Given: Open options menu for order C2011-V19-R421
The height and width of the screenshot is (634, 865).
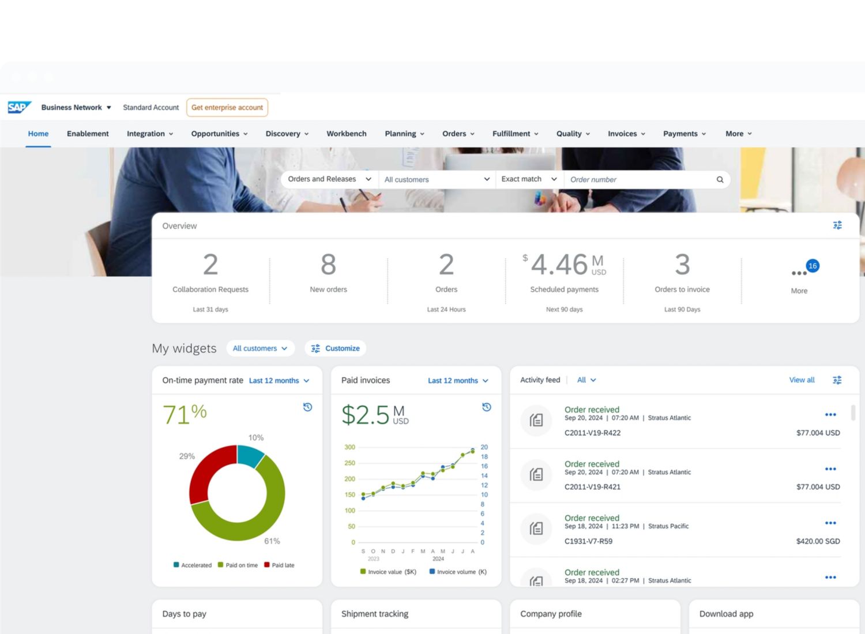Looking at the screenshot, I should [830, 469].
